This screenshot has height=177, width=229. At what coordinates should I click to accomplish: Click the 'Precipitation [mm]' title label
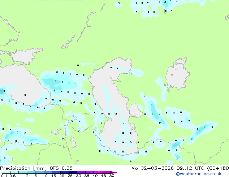[x=23, y=168]
